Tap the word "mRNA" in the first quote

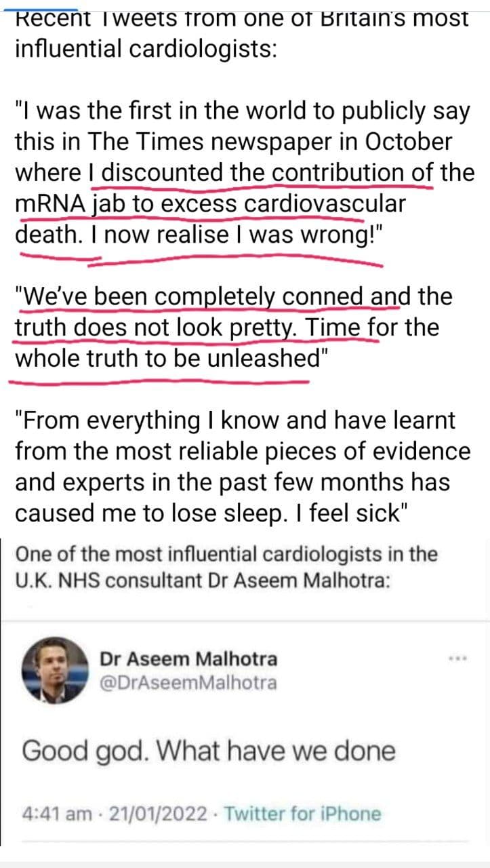(49, 203)
